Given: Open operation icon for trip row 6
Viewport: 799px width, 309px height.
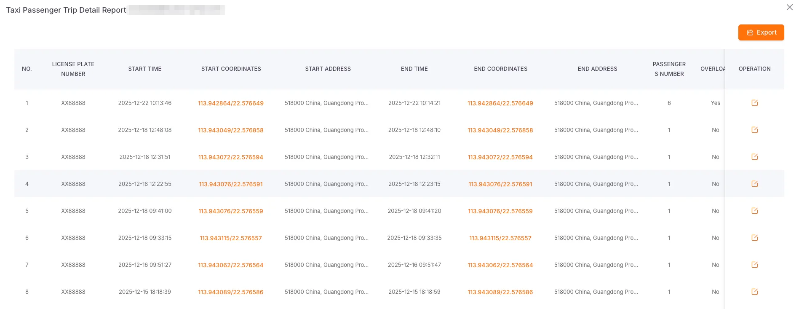Looking at the screenshot, I should tap(754, 238).
